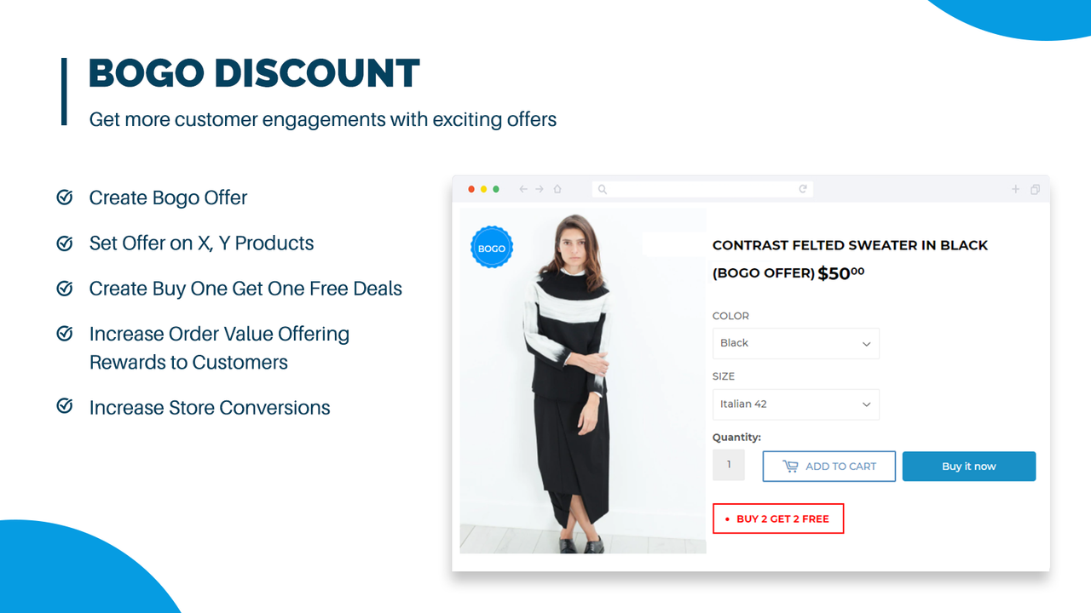
Task: Click the search magnifier icon in the address bar
Action: pos(602,189)
